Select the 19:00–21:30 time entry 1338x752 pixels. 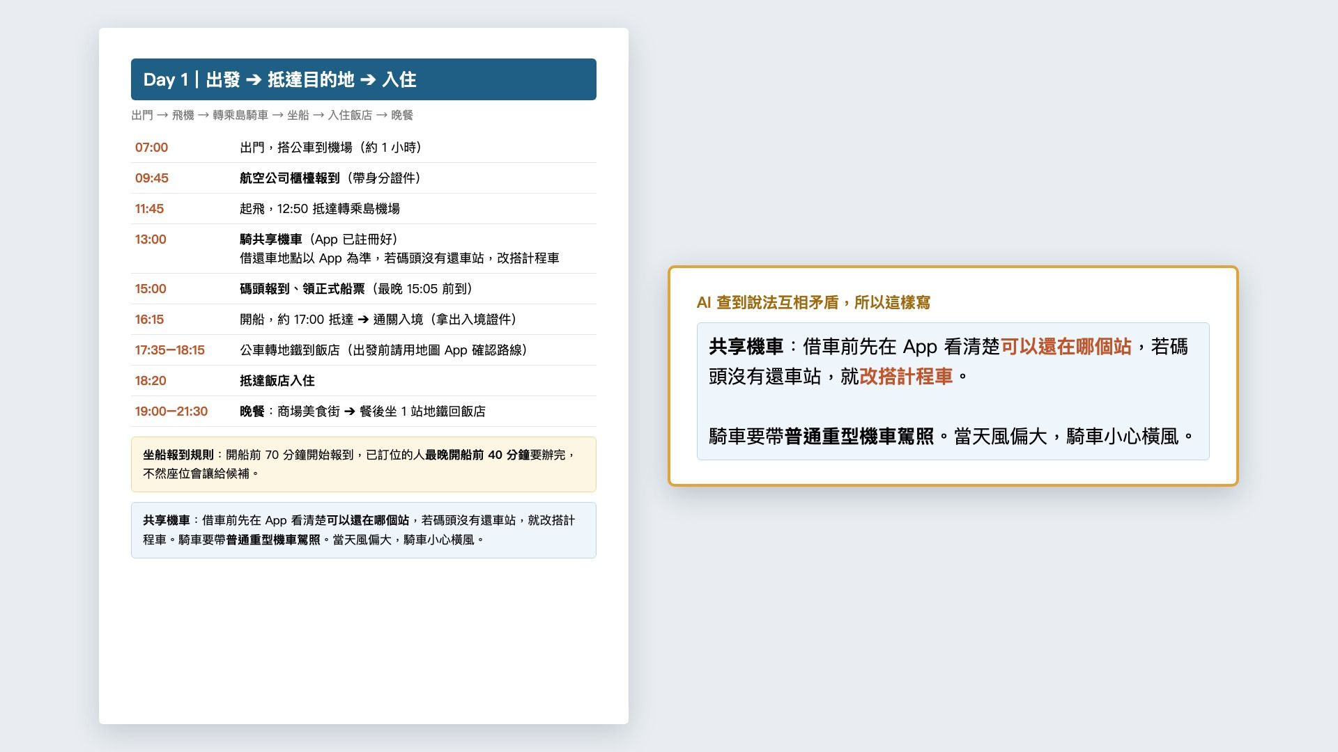(x=171, y=412)
